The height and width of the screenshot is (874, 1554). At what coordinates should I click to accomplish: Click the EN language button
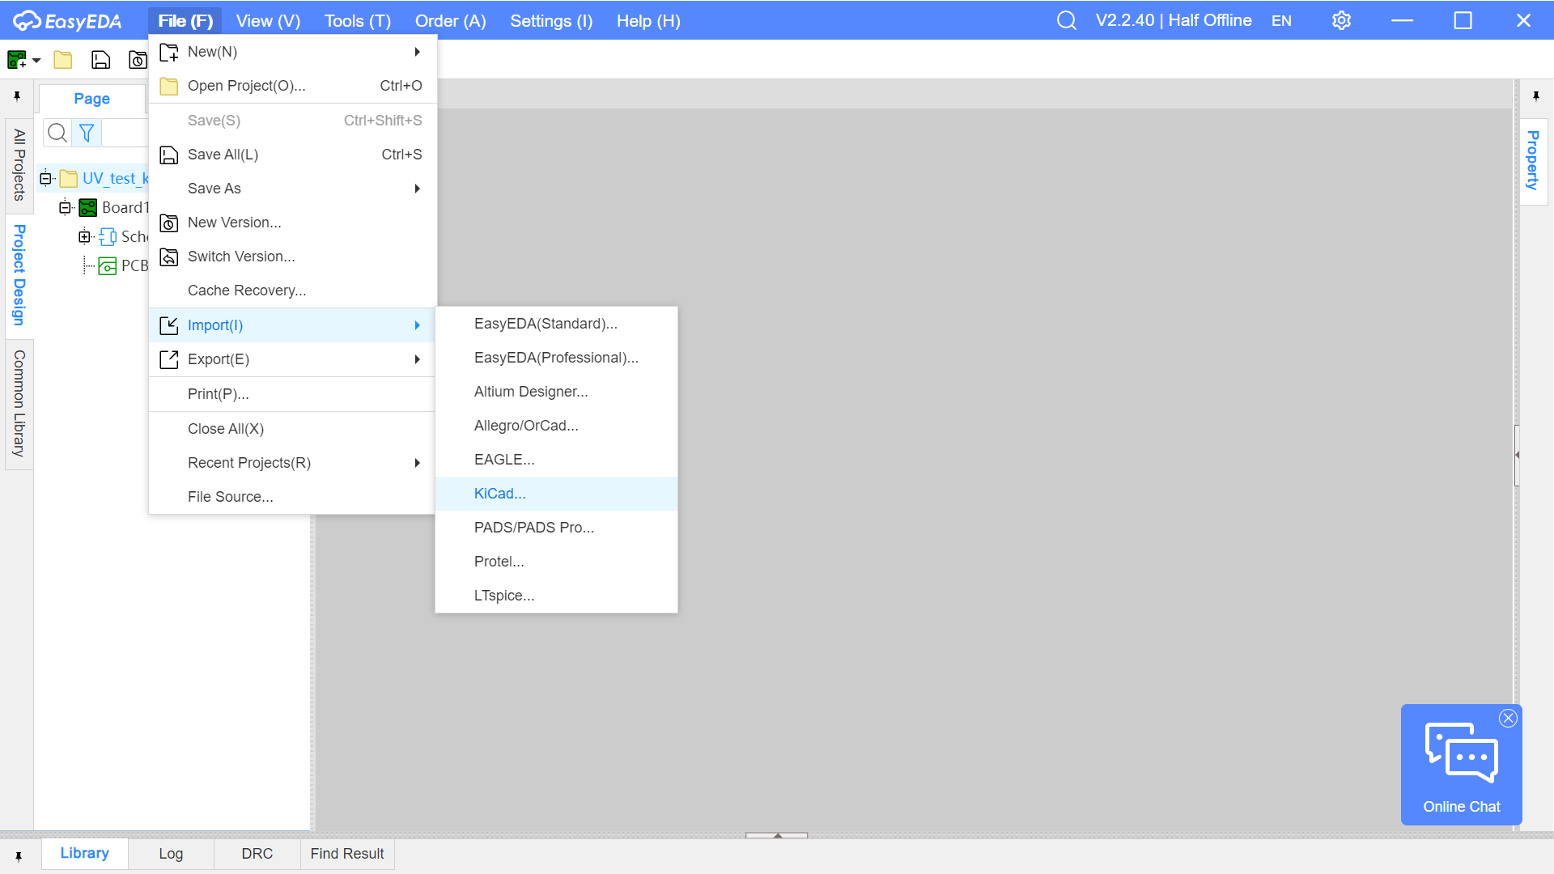pos(1281,21)
